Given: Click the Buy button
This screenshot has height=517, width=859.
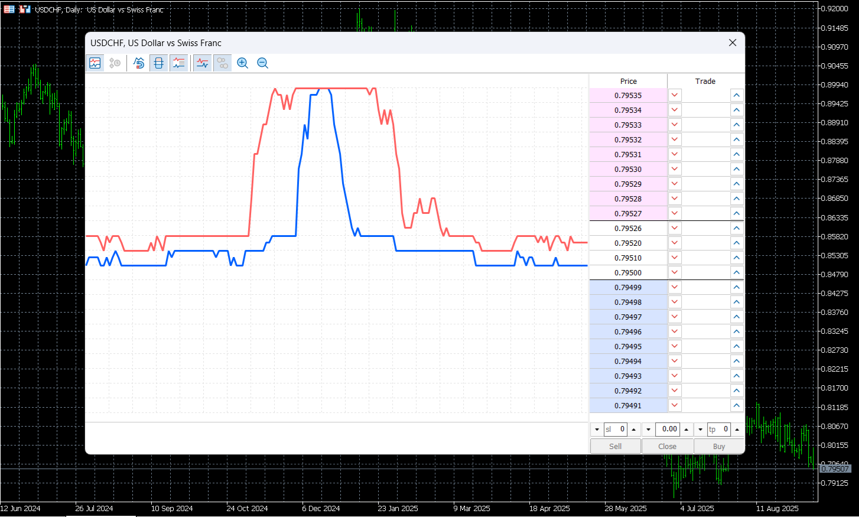Looking at the screenshot, I should (x=719, y=446).
